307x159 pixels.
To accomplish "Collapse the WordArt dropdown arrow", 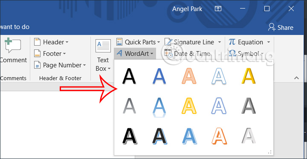I will tap(152, 54).
